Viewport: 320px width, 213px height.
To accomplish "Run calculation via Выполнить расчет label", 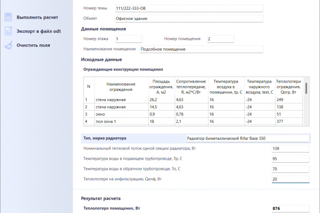I will point(37,17).
